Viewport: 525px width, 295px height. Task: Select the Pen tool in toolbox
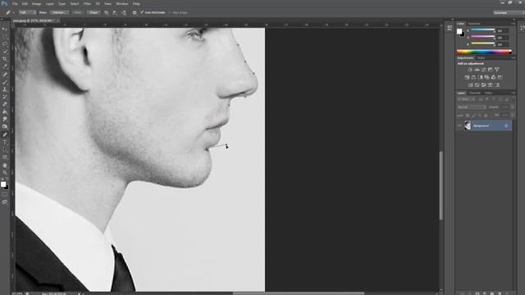5,134
